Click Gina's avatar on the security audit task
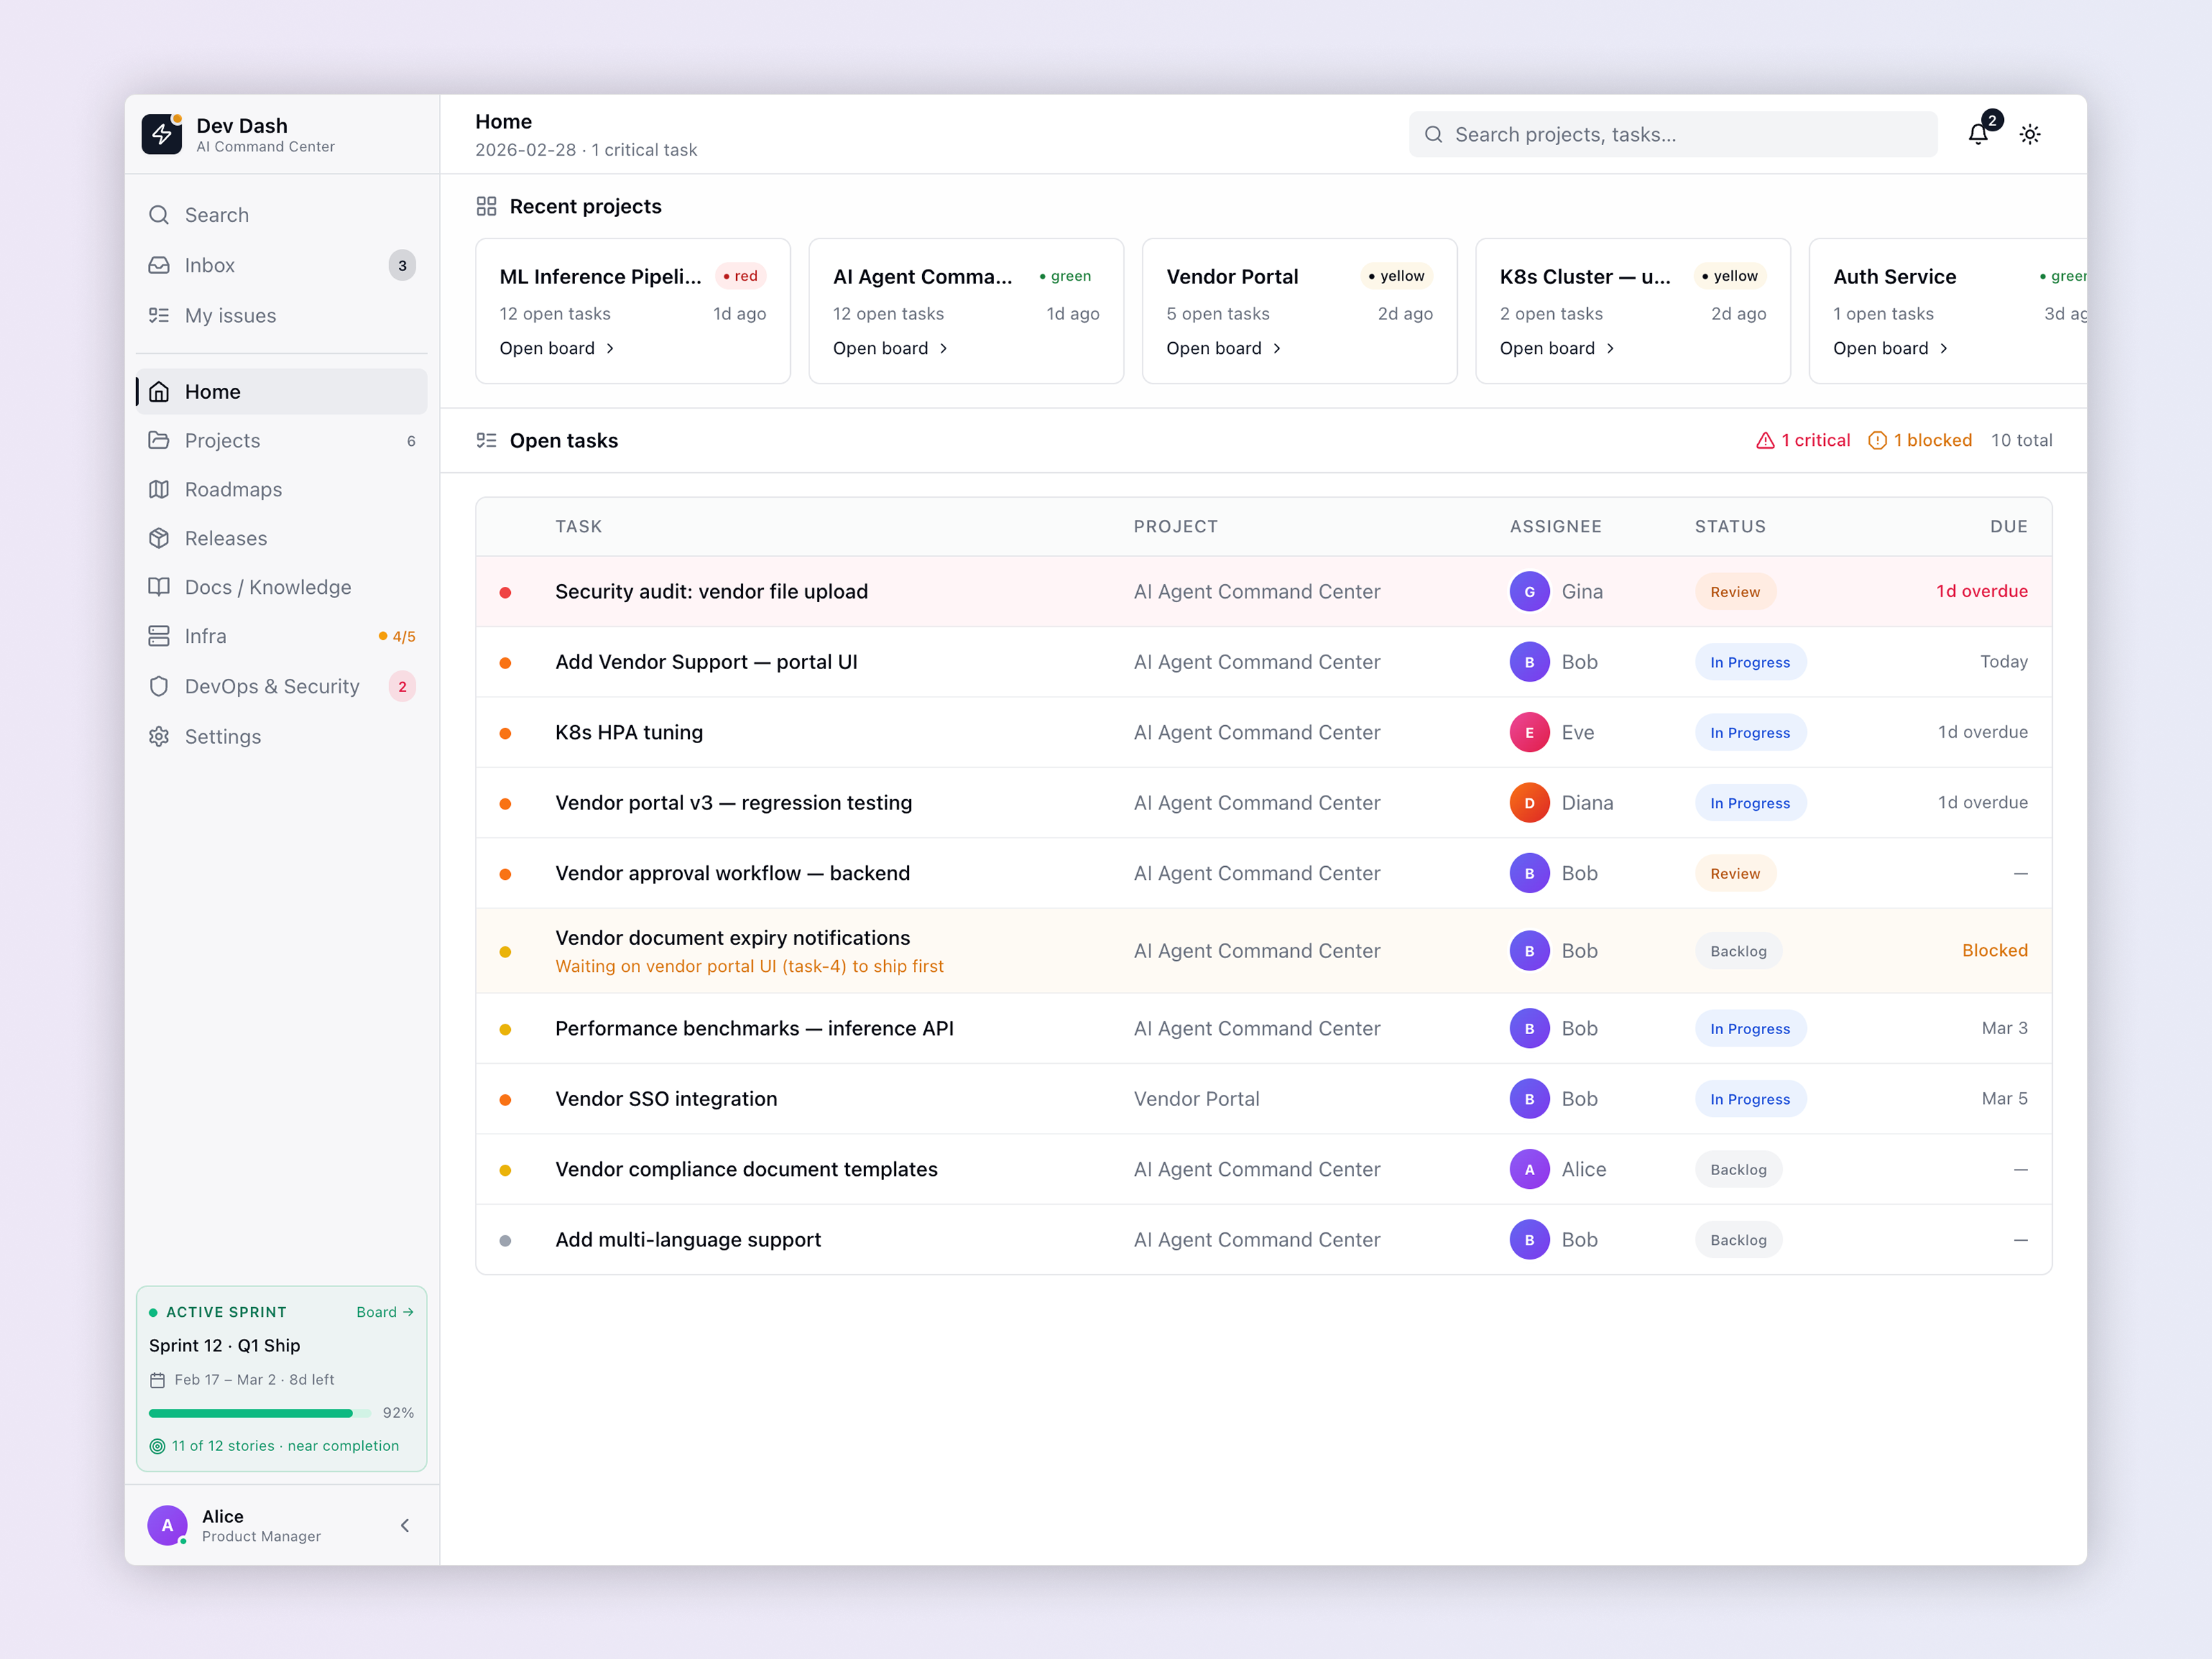Viewport: 2212px width, 1659px height. tap(1529, 591)
